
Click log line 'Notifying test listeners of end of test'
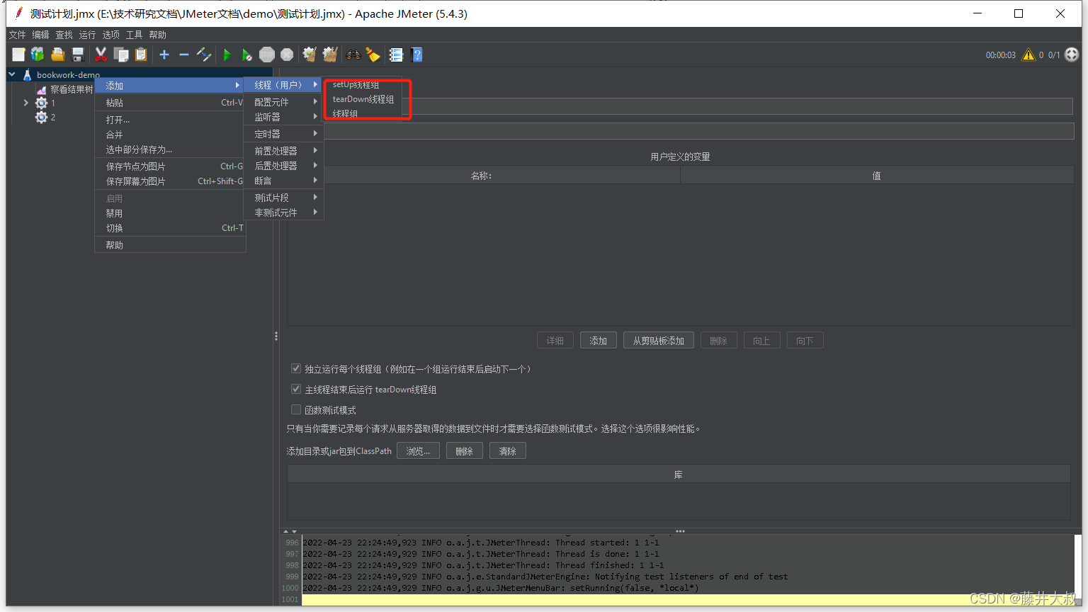click(545, 577)
